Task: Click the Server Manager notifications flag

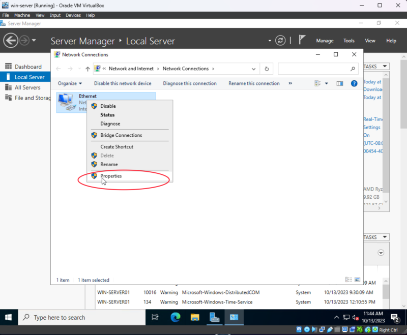Action: (302, 41)
